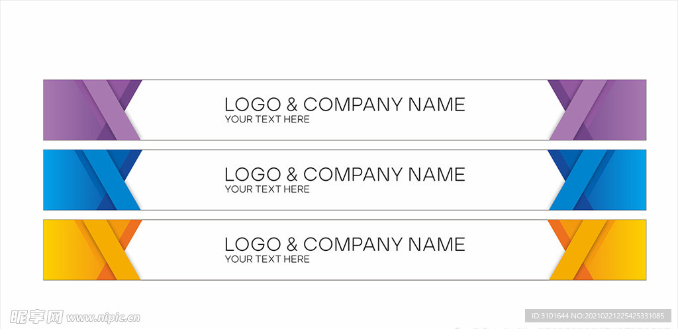Click the orange X ribbon on left

(111, 250)
